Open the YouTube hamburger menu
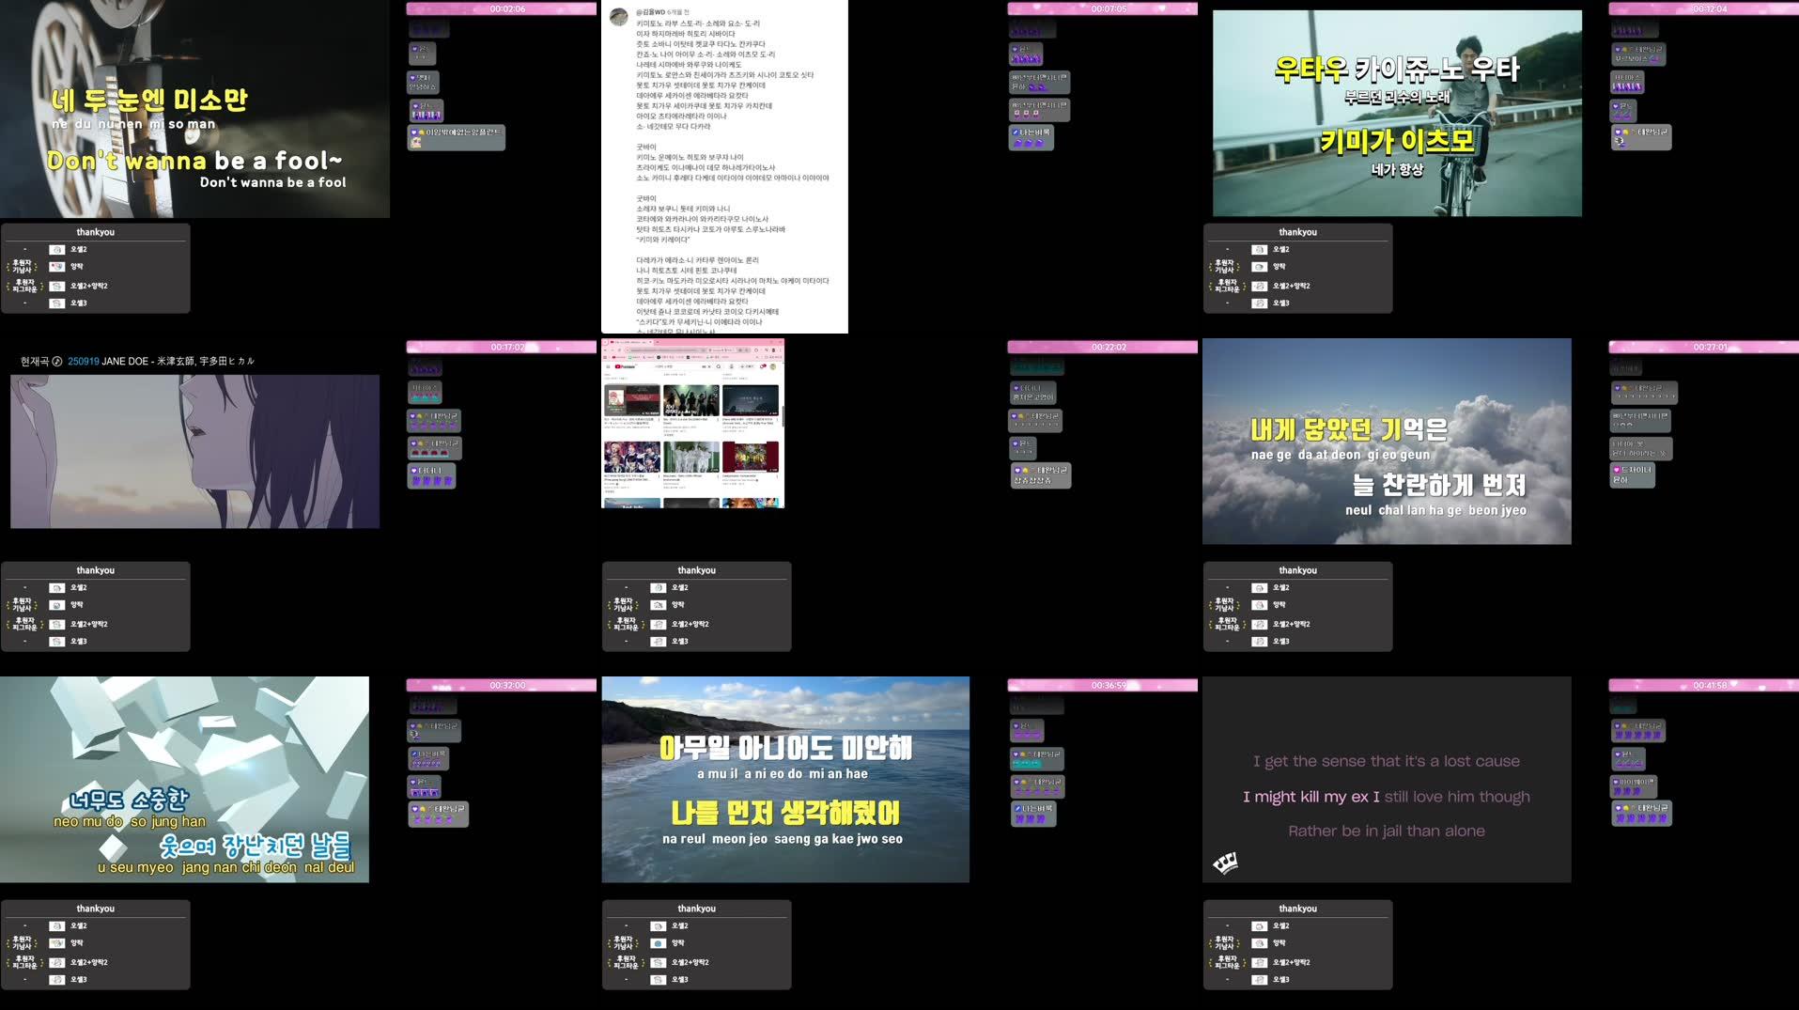 608,366
